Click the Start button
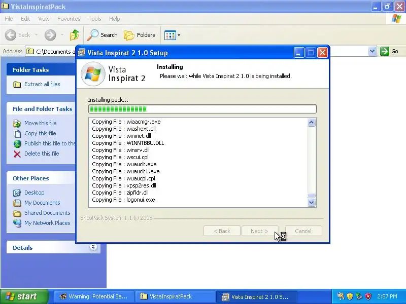The height and width of the screenshot is (304, 406). click(24, 296)
